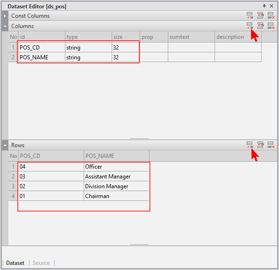
Task: Select the POS_CD cell with '02'
Action: [x=51, y=186]
